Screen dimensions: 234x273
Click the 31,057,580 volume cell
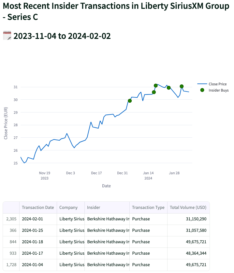pos(188,230)
